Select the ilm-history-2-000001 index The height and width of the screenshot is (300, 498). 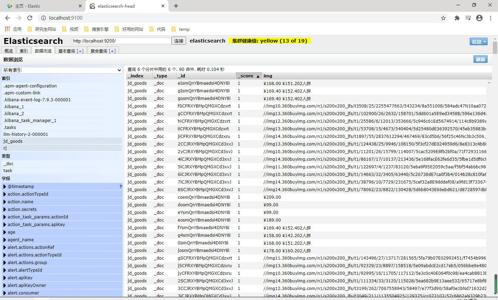click(x=62, y=134)
